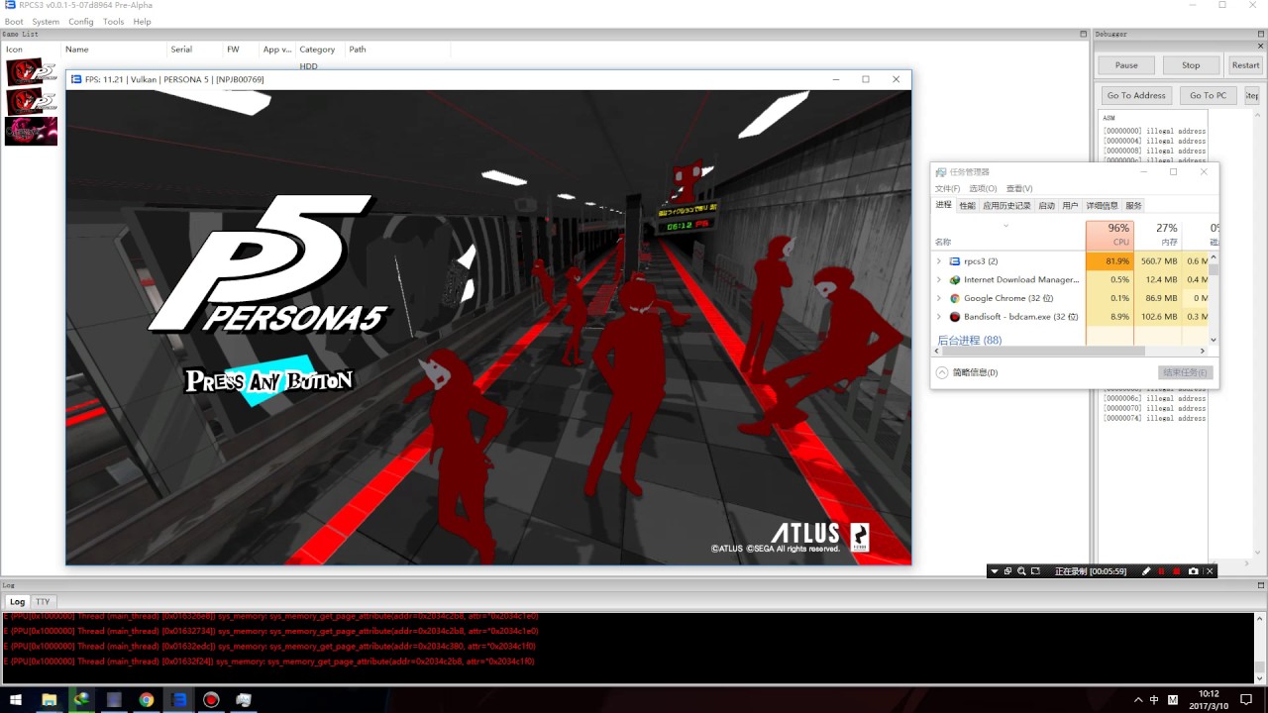Pause Bandicam recording
1268x713 pixels.
[1161, 571]
